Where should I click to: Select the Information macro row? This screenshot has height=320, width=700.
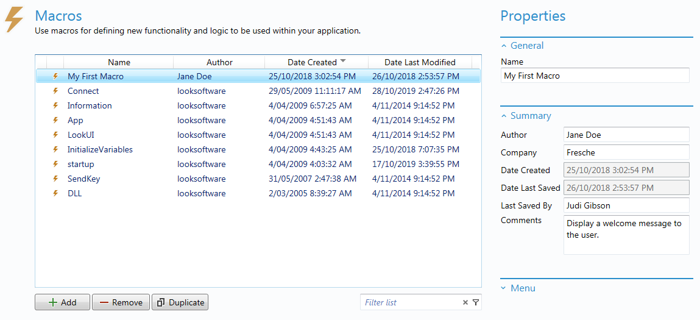point(258,106)
